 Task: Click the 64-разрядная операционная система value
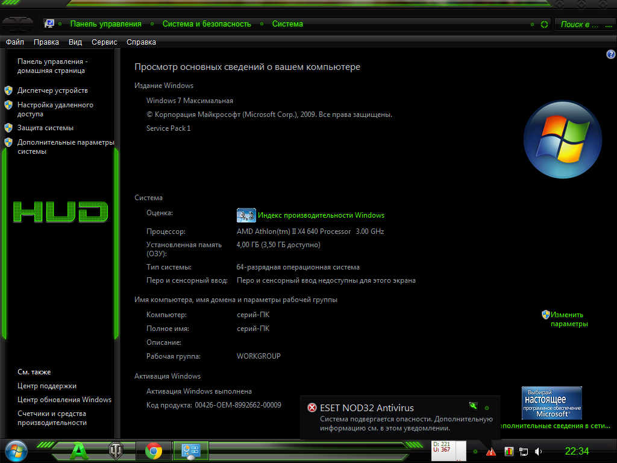click(298, 267)
